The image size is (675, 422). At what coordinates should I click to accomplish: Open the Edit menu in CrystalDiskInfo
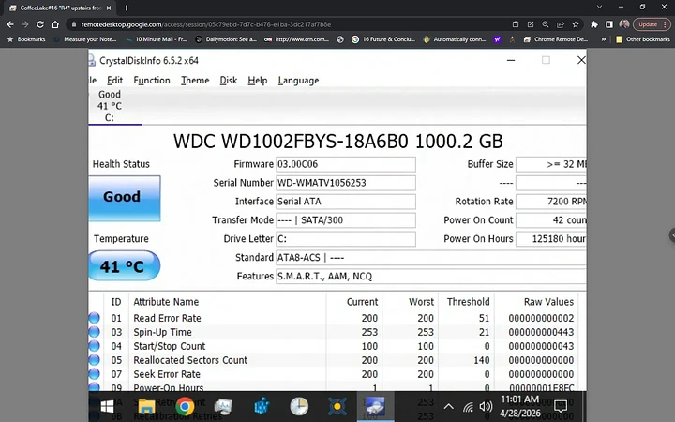(x=115, y=81)
